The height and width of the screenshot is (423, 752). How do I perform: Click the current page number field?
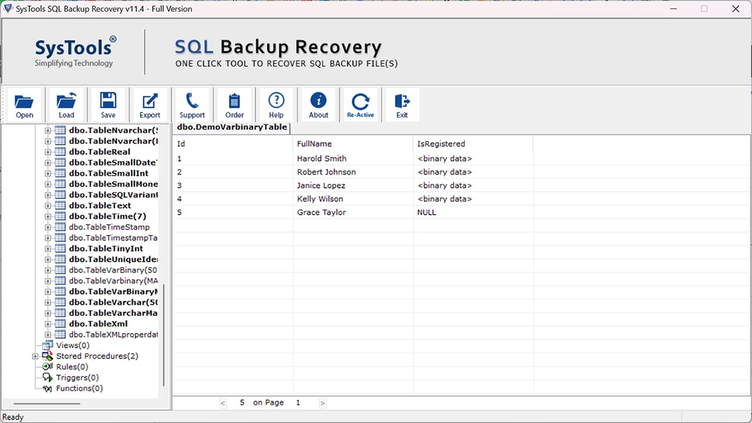point(298,403)
